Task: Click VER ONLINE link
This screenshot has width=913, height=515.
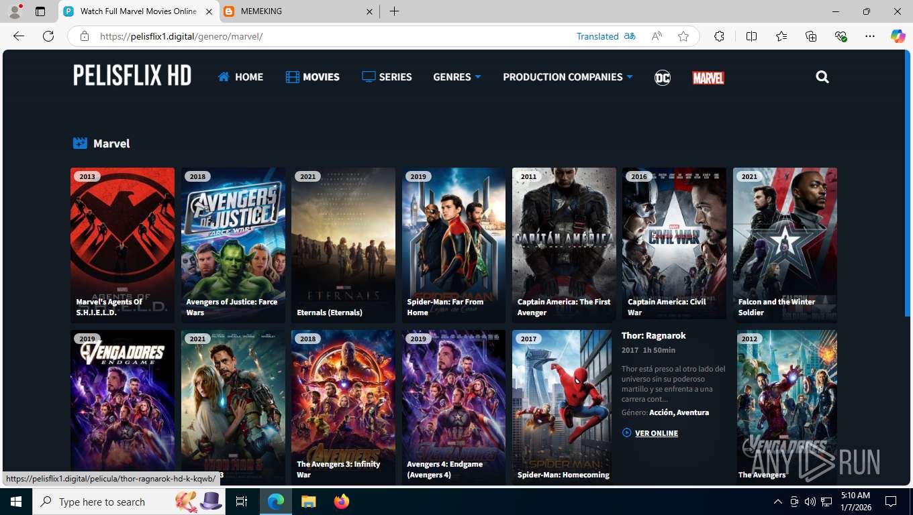Action: (650, 433)
